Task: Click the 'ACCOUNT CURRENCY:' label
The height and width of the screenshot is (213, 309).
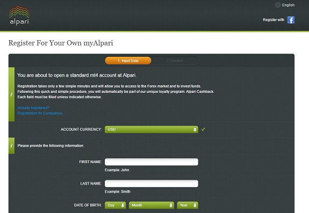Action: 81,129
